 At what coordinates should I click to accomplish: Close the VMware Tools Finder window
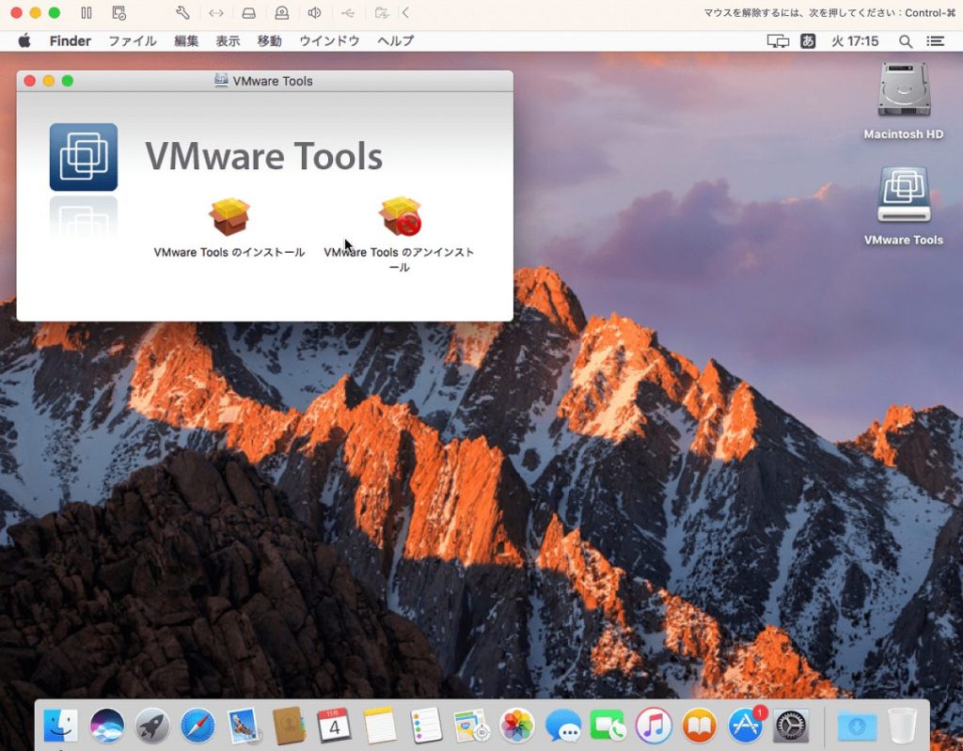click(29, 81)
